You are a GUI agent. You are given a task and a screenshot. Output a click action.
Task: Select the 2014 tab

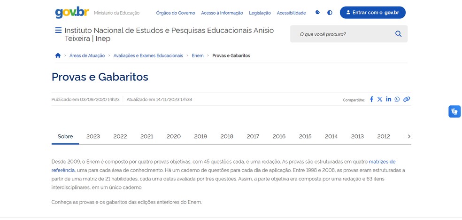point(331,136)
